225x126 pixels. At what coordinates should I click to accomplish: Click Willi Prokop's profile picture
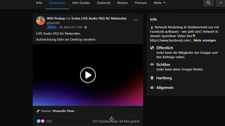click(40, 21)
